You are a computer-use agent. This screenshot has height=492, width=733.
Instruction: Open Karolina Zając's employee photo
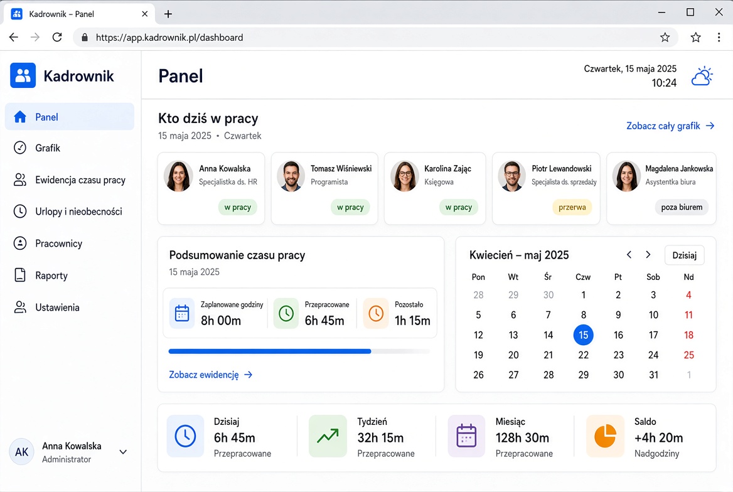click(x=404, y=176)
